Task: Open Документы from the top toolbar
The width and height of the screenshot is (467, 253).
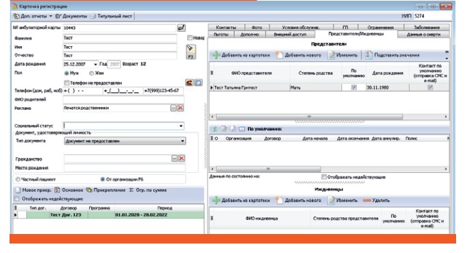Action: click(71, 16)
